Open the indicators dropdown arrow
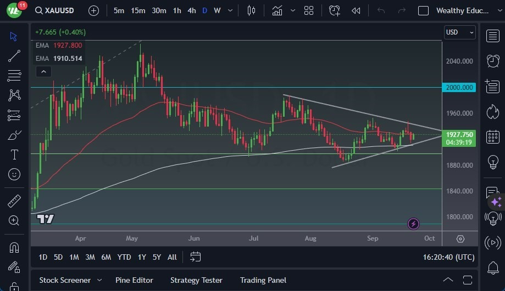505x291 pixels. click(293, 10)
